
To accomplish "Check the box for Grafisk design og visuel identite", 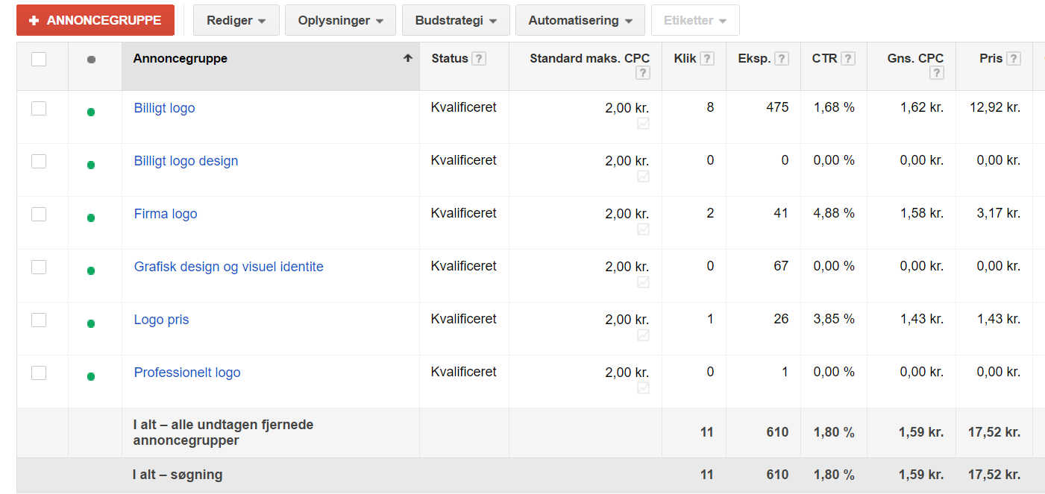I will click(x=39, y=267).
